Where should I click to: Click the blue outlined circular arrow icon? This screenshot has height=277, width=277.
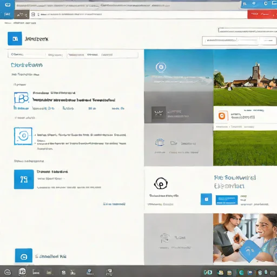pos(23,136)
